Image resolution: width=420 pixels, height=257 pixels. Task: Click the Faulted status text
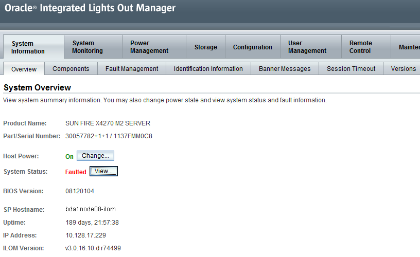[76, 172]
